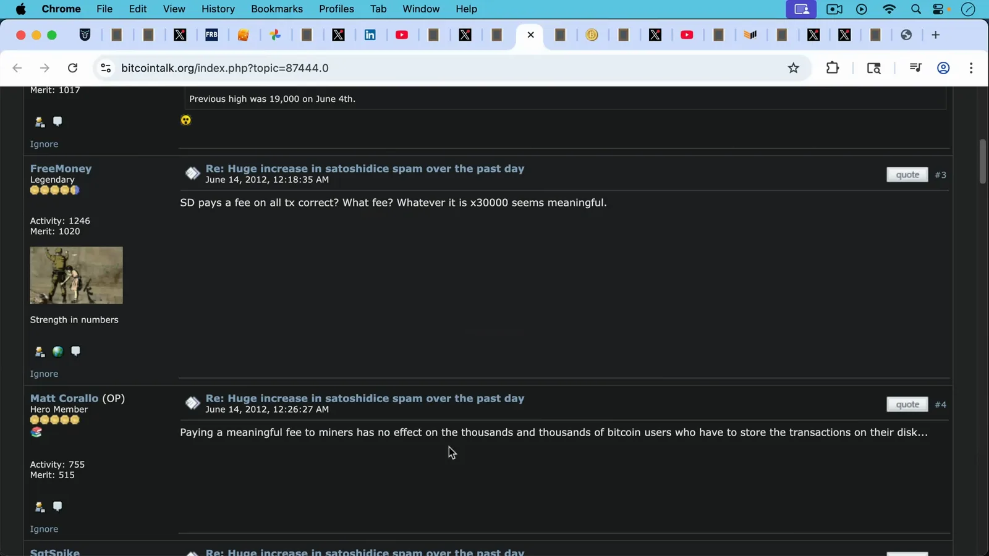Ignore user FreeMoney
Image resolution: width=989 pixels, height=556 pixels.
coord(44,374)
